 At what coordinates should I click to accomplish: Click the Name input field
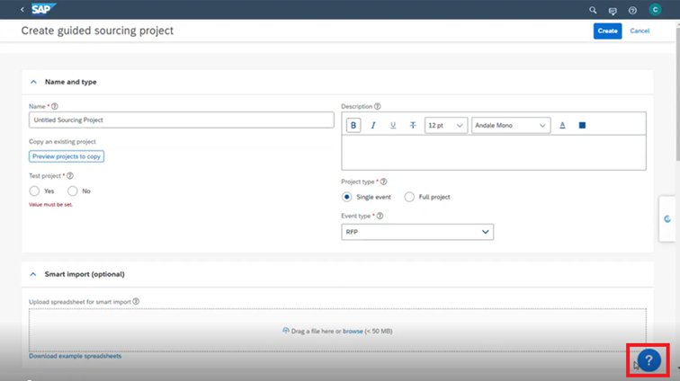pyautogui.click(x=182, y=120)
